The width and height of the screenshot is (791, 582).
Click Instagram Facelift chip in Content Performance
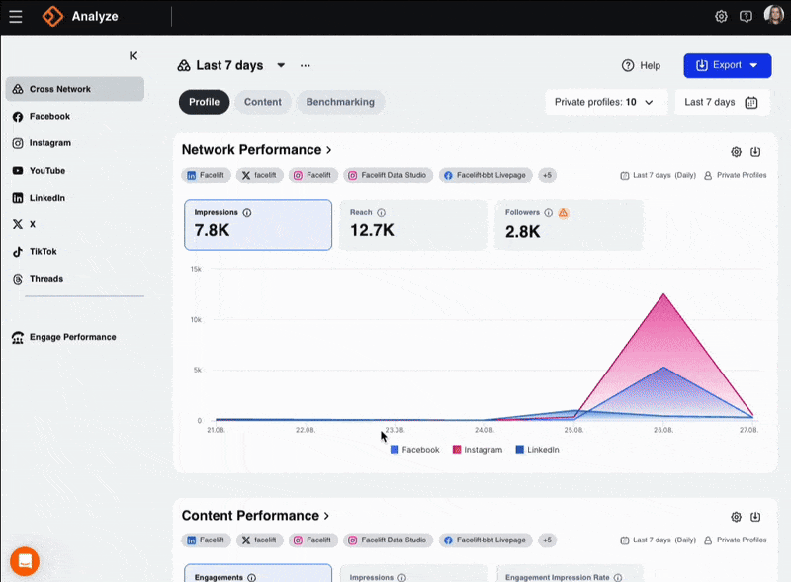[x=312, y=540]
